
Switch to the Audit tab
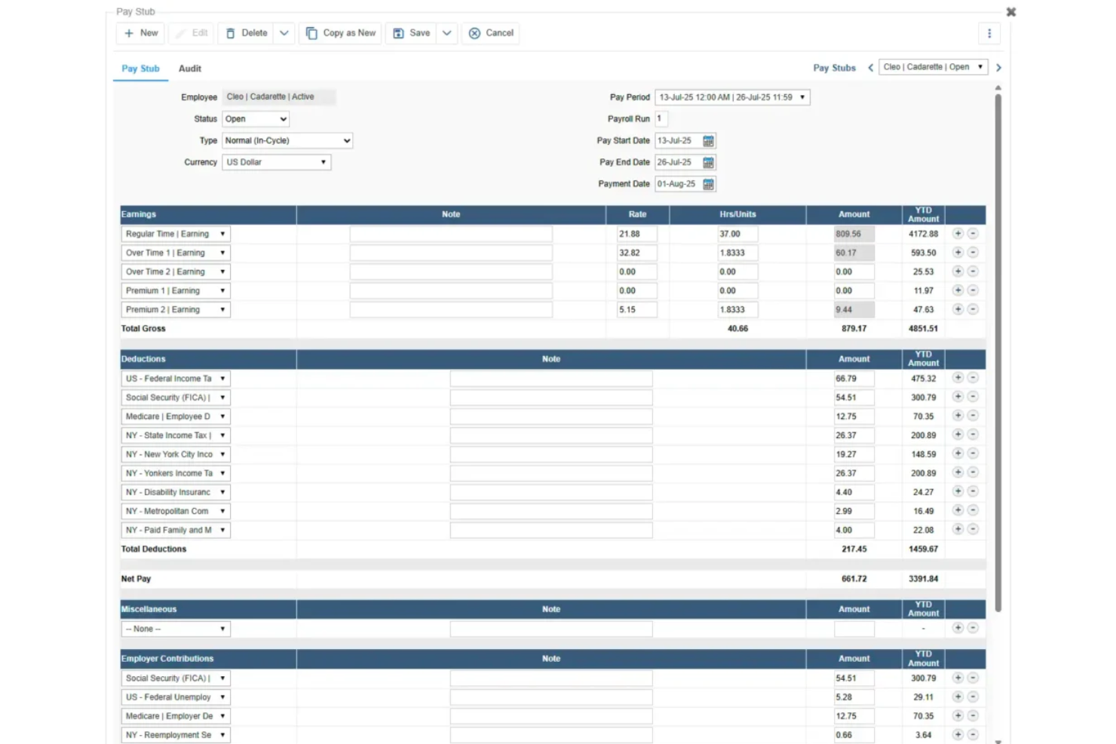[189, 69]
